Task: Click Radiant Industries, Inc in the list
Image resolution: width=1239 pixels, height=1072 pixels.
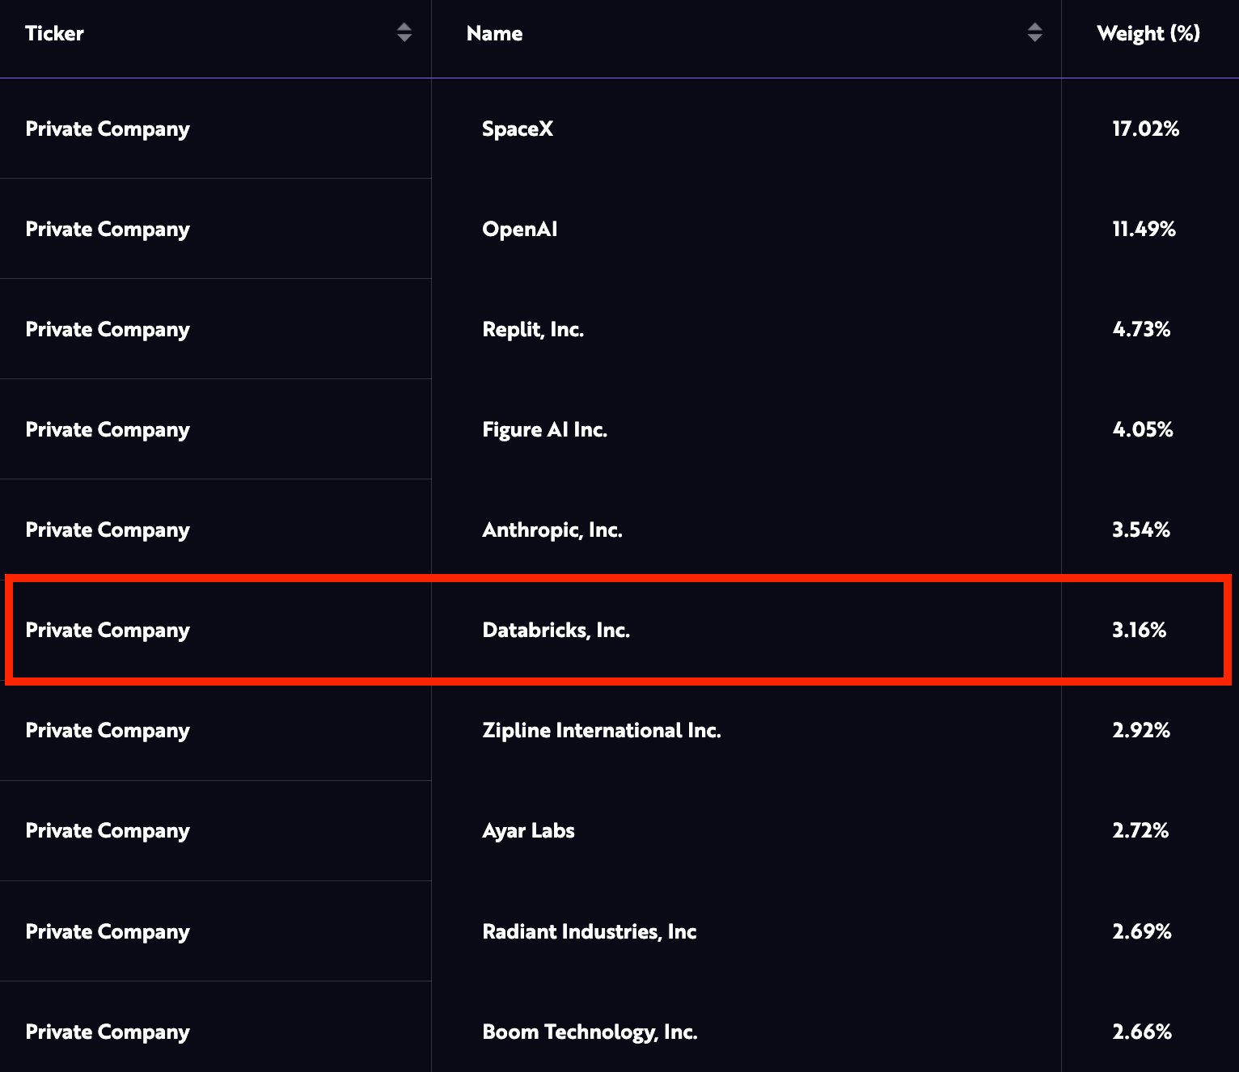Action: click(589, 931)
